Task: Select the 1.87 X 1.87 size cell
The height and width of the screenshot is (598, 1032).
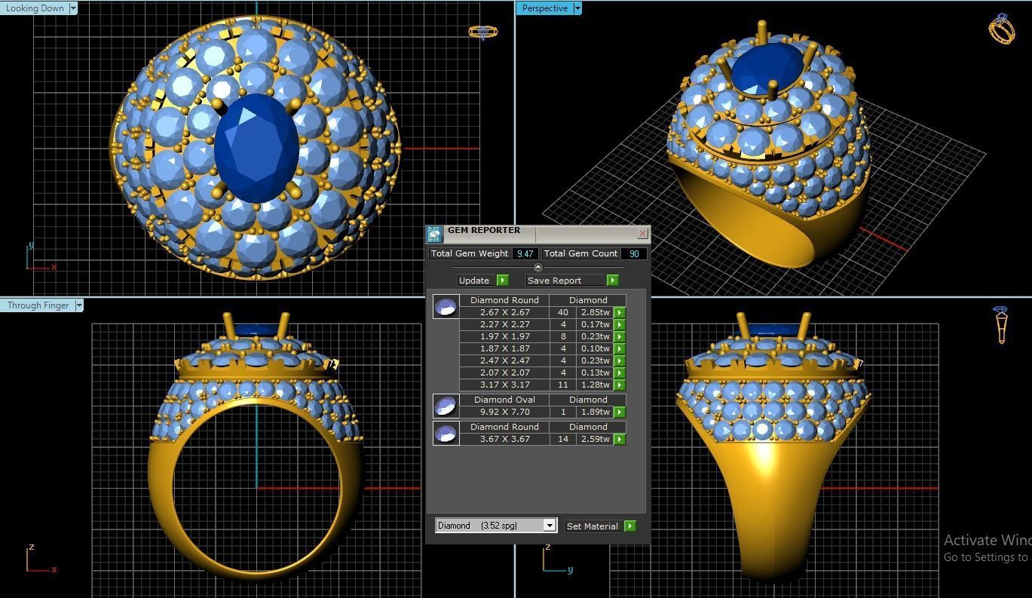Action: 504,348
